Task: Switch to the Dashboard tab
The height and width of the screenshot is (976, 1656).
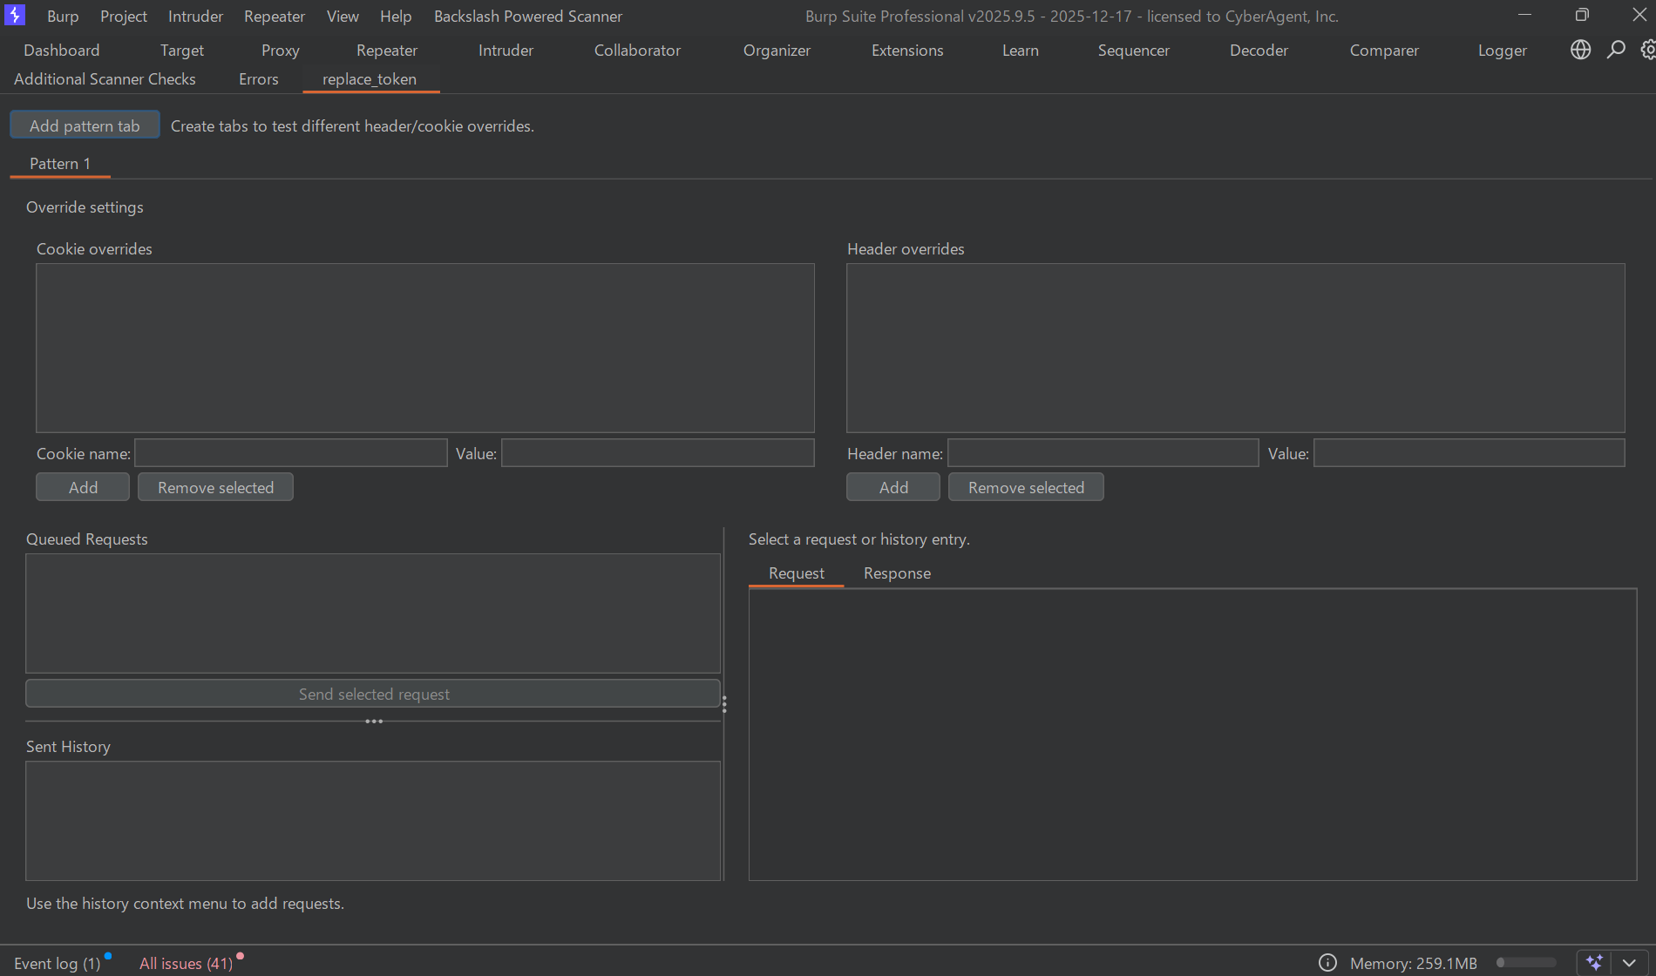Action: click(x=62, y=50)
